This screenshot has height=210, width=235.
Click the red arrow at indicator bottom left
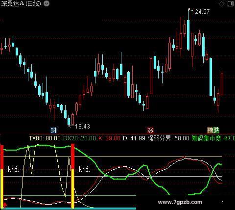click(5, 205)
